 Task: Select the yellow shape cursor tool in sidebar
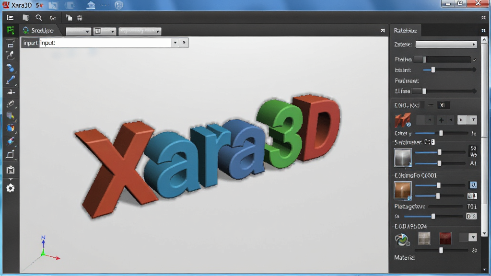11,116
